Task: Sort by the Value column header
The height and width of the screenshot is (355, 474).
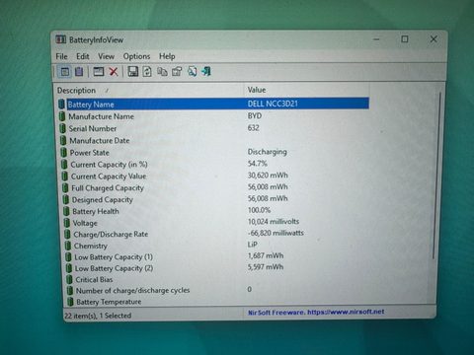Action: tap(306, 90)
